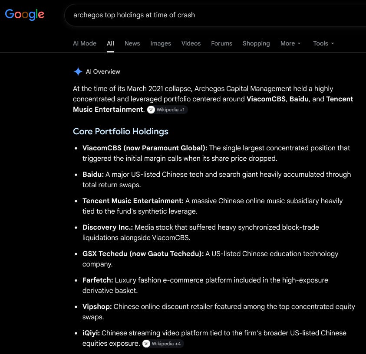Open the Forums tab
This screenshot has width=366, height=354.
[x=221, y=43]
